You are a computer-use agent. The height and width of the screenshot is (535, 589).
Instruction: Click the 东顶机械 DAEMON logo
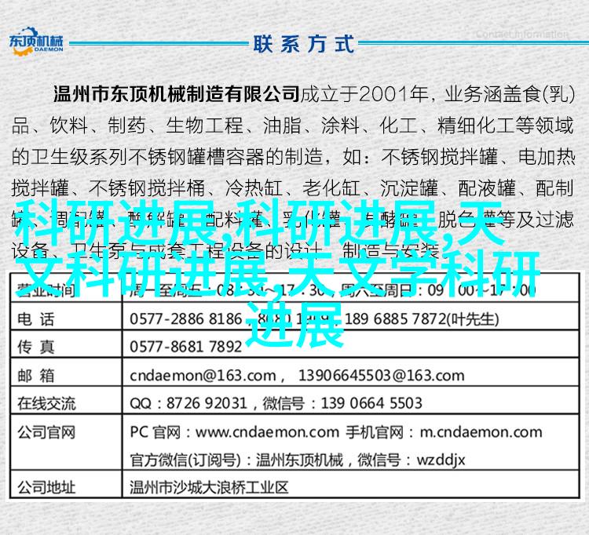click(x=36, y=42)
